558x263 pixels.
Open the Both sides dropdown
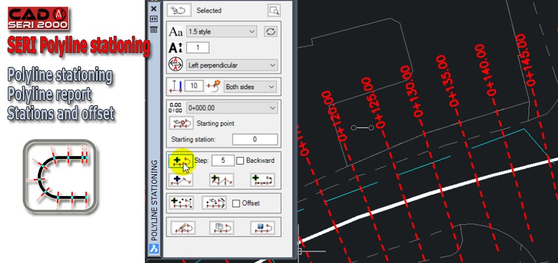point(250,86)
